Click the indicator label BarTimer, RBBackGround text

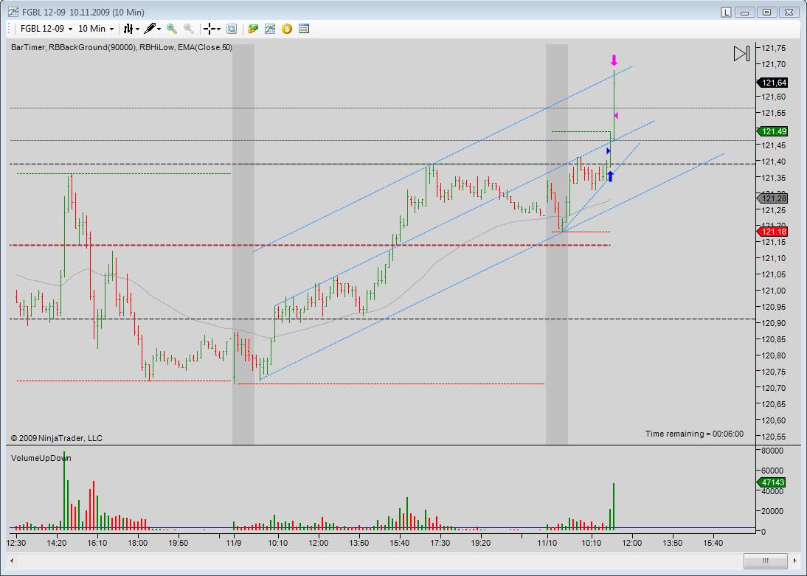click(122, 47)
